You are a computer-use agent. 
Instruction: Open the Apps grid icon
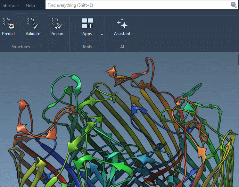point(87,24)
